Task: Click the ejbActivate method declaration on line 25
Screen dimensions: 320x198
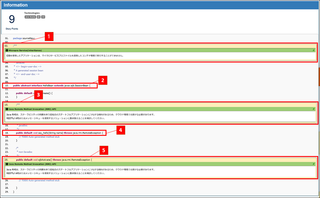Action: point(54,160)
